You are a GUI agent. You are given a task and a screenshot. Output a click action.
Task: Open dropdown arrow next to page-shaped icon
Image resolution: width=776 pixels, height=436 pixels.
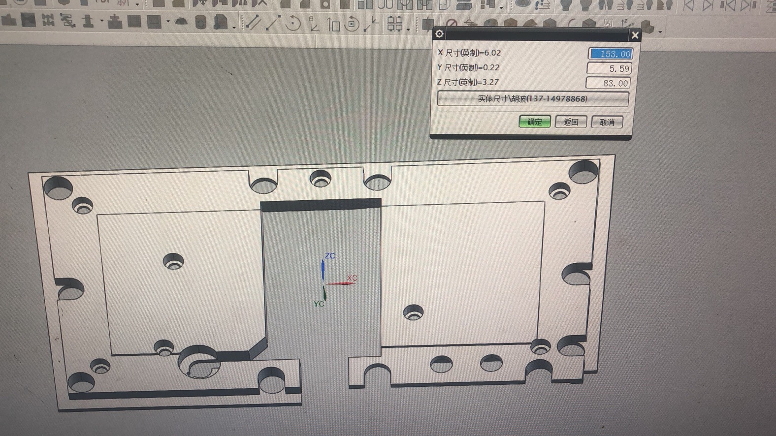pyautogui.click(x=233, y=27)
